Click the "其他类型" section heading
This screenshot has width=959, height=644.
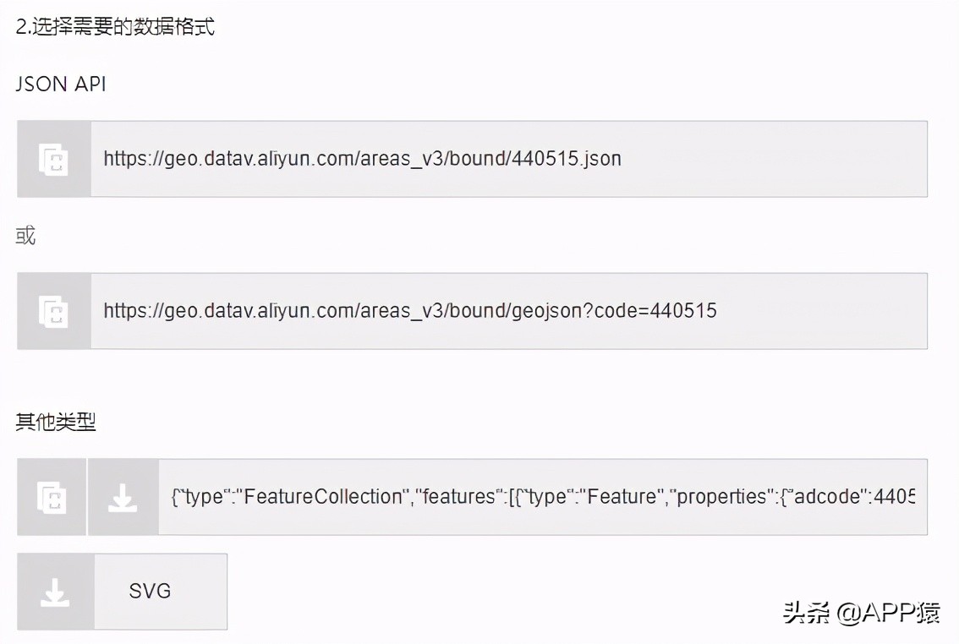pos(56,422)
